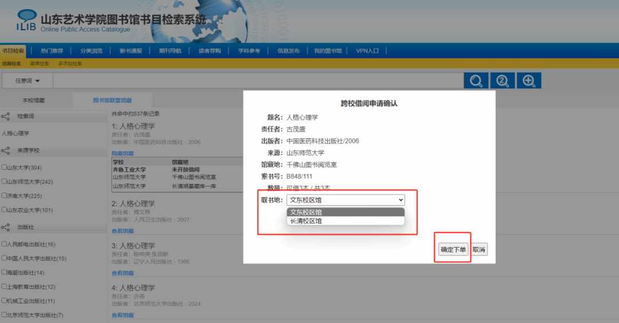Click the ILIB logo in header
This screenshot has height=323, width=619.
pyautogui.click(x=26, y=21)
